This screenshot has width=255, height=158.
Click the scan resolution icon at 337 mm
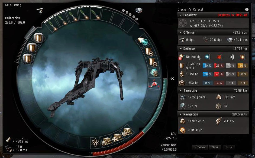(x=218, y=97)
